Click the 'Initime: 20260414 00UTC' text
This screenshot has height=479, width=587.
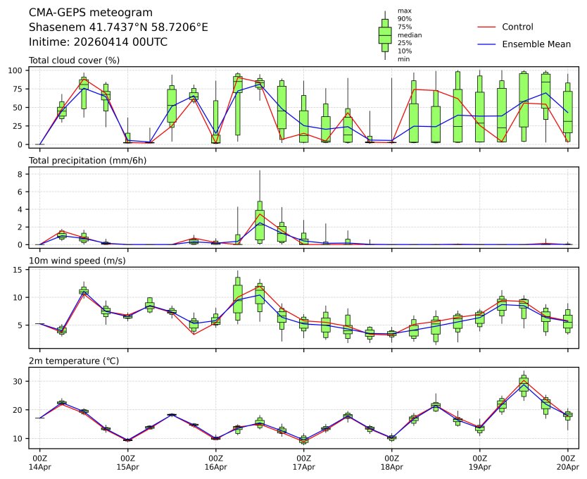click(98, 42)
